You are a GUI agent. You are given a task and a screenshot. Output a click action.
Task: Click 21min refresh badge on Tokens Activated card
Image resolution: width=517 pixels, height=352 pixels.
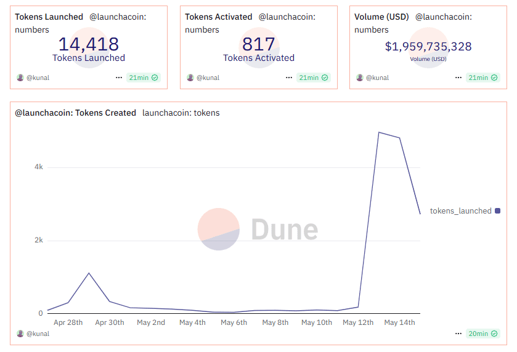314,78
